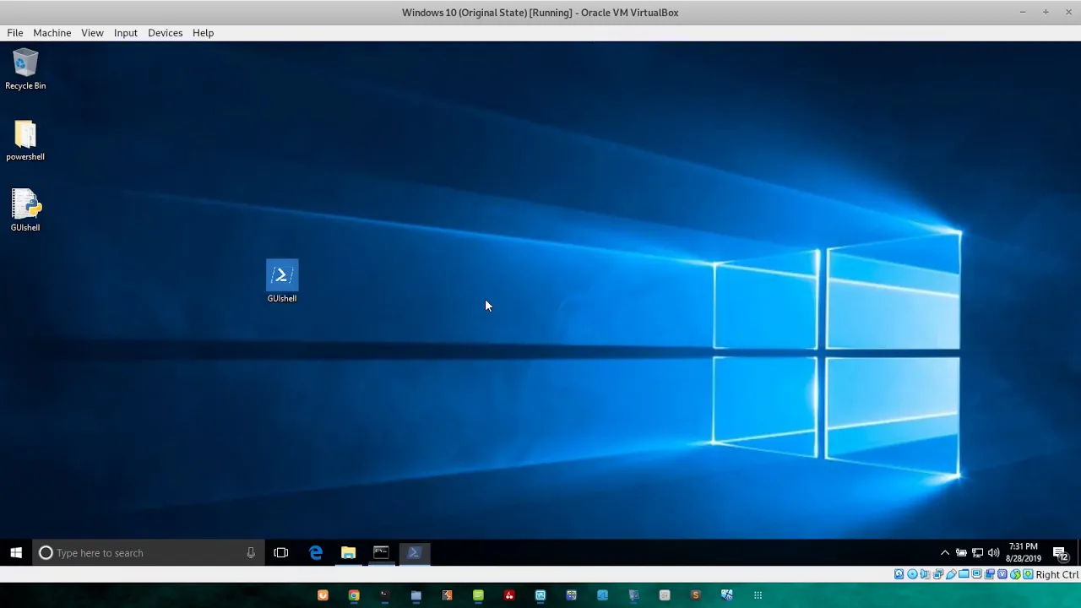The image size is (1081, 608).
Task: Click the battery power tray icon
Action: point(961,553)
